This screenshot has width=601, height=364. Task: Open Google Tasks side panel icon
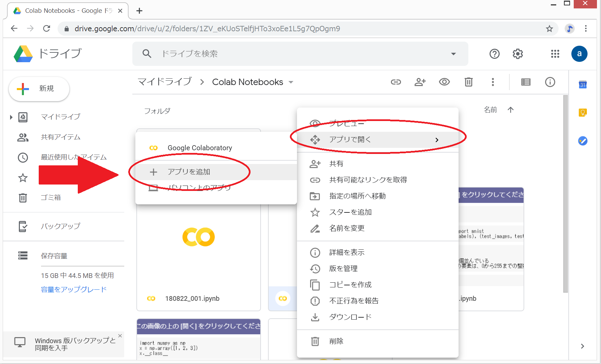tap(582, 141)
